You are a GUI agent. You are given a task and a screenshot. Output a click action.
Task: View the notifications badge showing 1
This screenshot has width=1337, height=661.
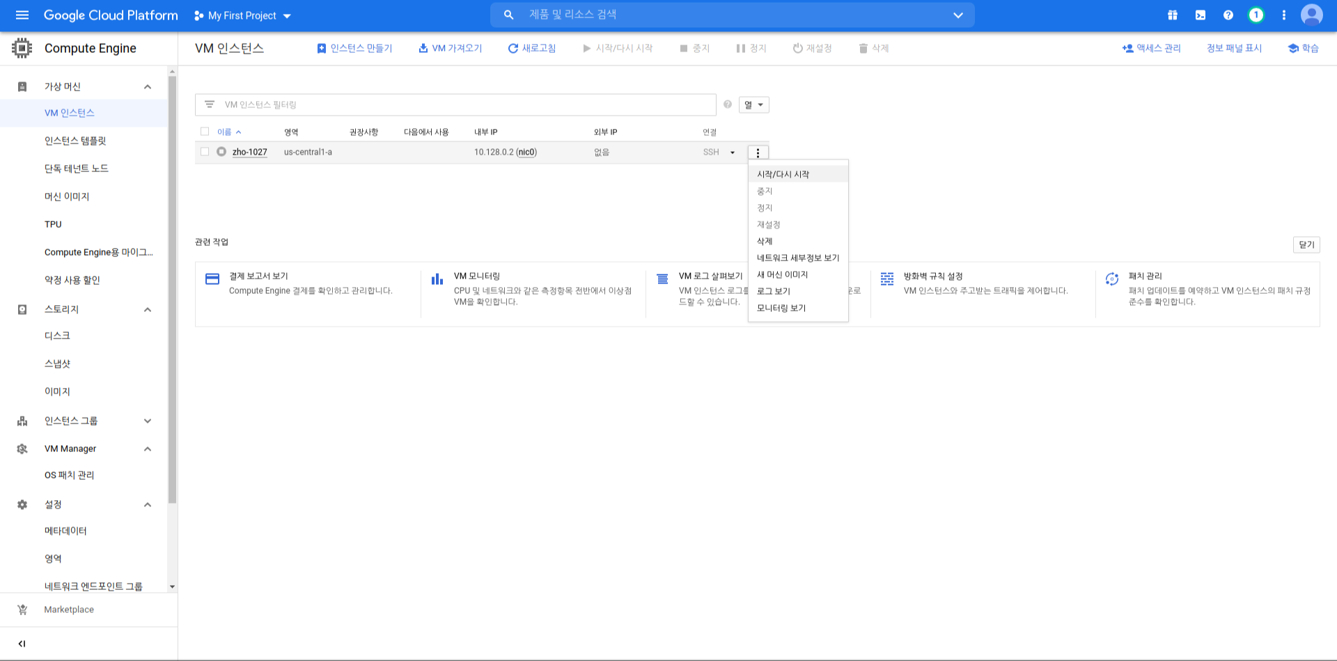[1256, 15]
